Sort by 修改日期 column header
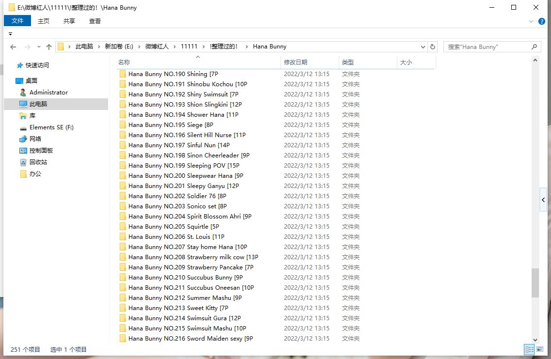This screenshot has height=359, width=551. 310,62
